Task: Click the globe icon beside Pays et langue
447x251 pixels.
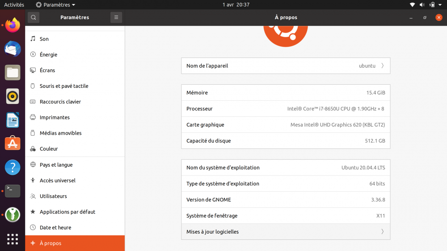Action: tap(33, 165)
